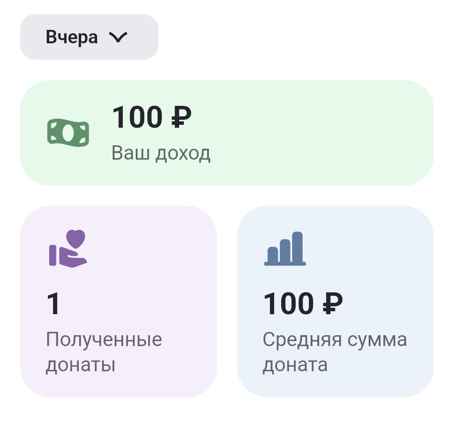Click the purple heart-in-hand donation icon
The width and height of the screenshot is (454, 423).
(x=66, y=249)
